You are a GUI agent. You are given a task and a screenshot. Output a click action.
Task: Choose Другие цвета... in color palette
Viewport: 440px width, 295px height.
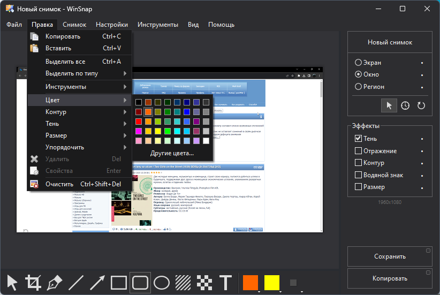[x=172, y=153]
